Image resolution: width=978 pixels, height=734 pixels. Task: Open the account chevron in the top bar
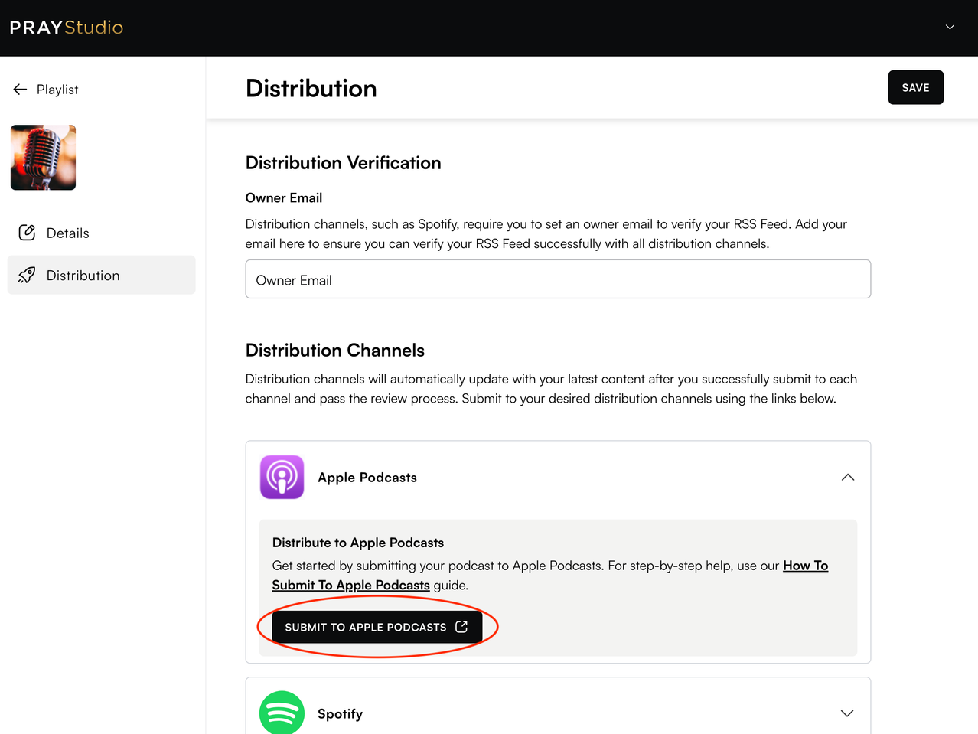(950, 27)
